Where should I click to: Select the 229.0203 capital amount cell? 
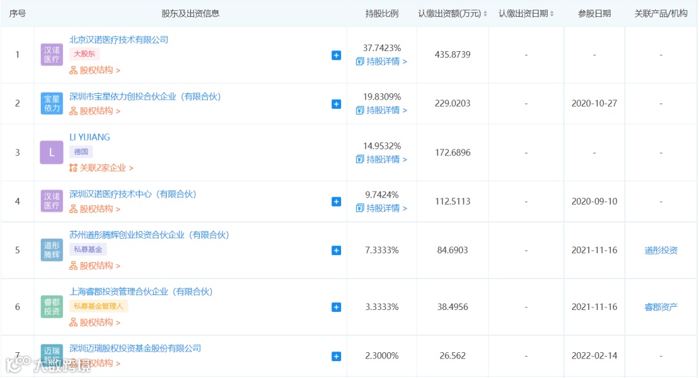[x=452, y=104]
